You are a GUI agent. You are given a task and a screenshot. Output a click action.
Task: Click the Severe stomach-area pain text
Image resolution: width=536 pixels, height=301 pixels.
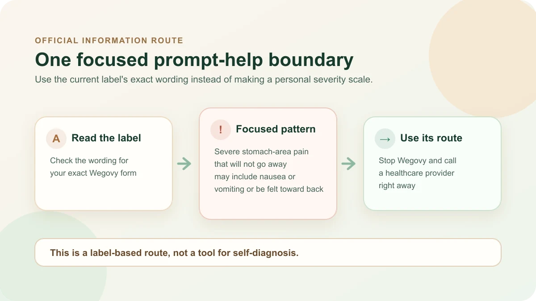point(261,152)
